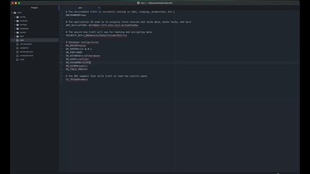Click the templates folder icon
This screenshot has width=310, height=174.
(x=17, y=29)
